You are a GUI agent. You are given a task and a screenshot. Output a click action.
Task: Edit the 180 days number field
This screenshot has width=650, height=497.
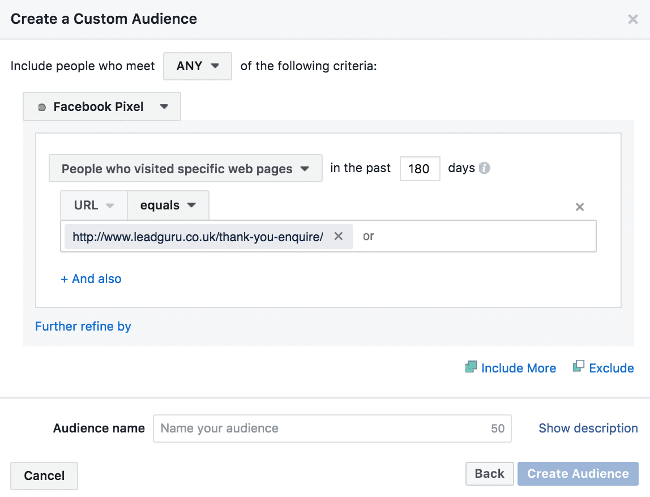click(x=420, y=169)
